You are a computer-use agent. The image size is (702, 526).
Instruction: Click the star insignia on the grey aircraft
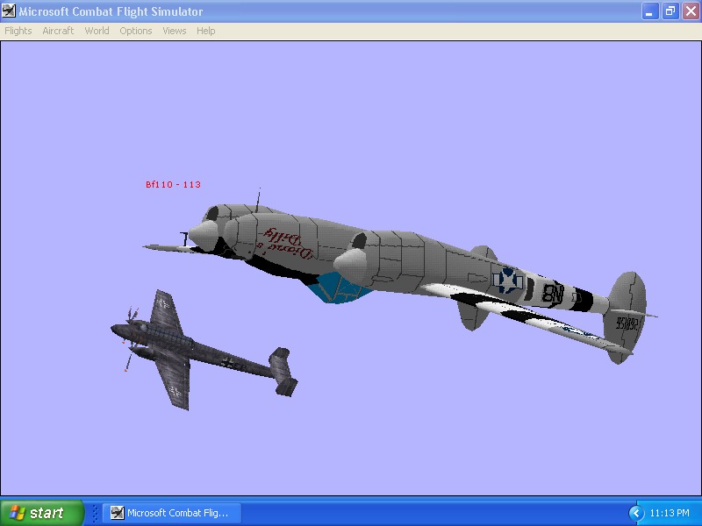tap(508, 281)
